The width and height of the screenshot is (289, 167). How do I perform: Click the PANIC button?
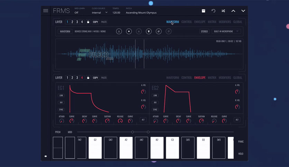point(241,141)
